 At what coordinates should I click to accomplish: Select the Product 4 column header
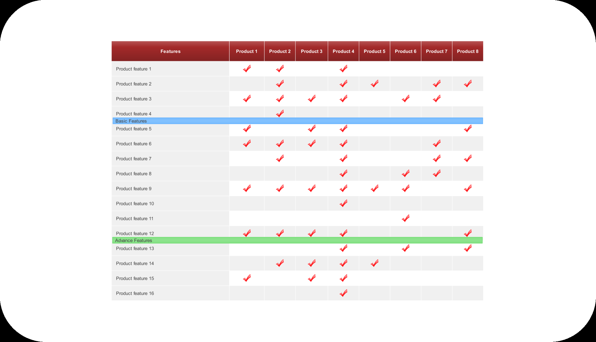344,51
